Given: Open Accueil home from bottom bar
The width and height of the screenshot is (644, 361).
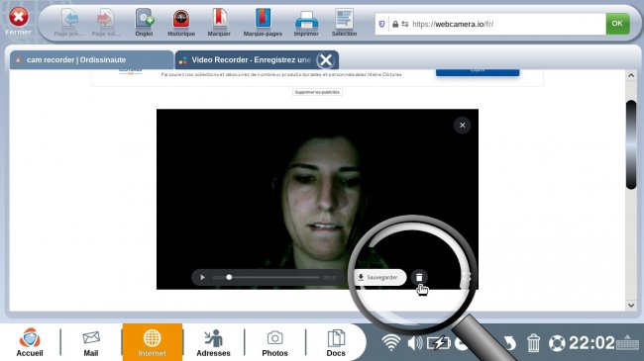Looking at the screenshot, I should tap(30, 342).
